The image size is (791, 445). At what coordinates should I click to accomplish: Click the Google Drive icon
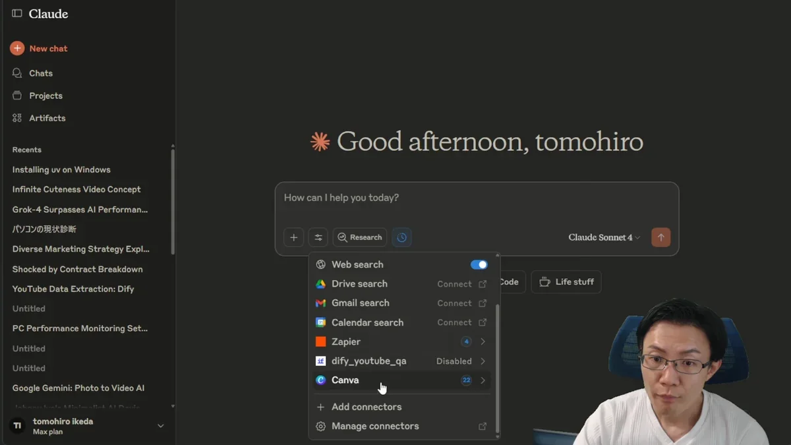[x=321, y=283]
